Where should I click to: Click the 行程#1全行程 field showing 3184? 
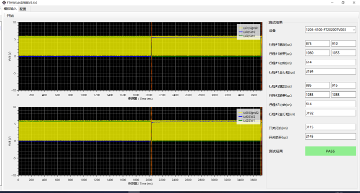[330, 71]
